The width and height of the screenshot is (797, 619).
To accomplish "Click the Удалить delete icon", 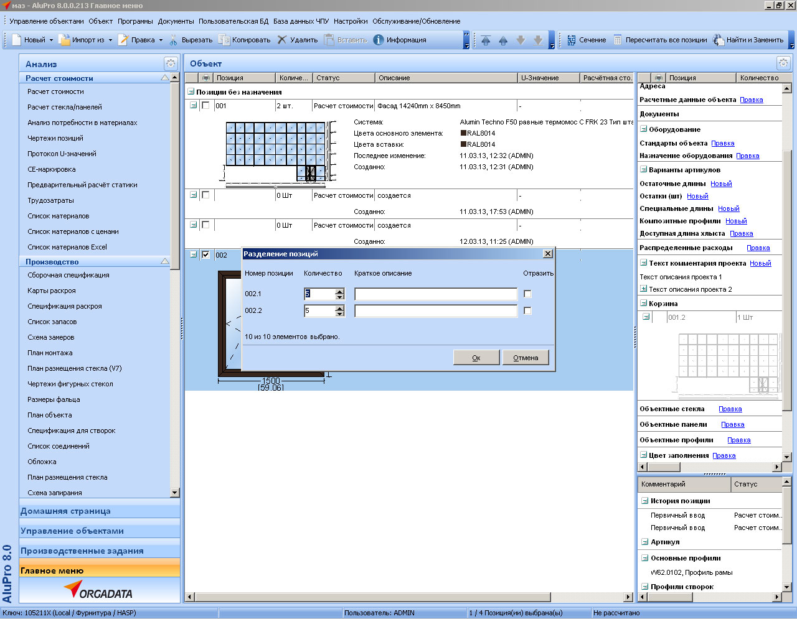I will coord(282,40).
